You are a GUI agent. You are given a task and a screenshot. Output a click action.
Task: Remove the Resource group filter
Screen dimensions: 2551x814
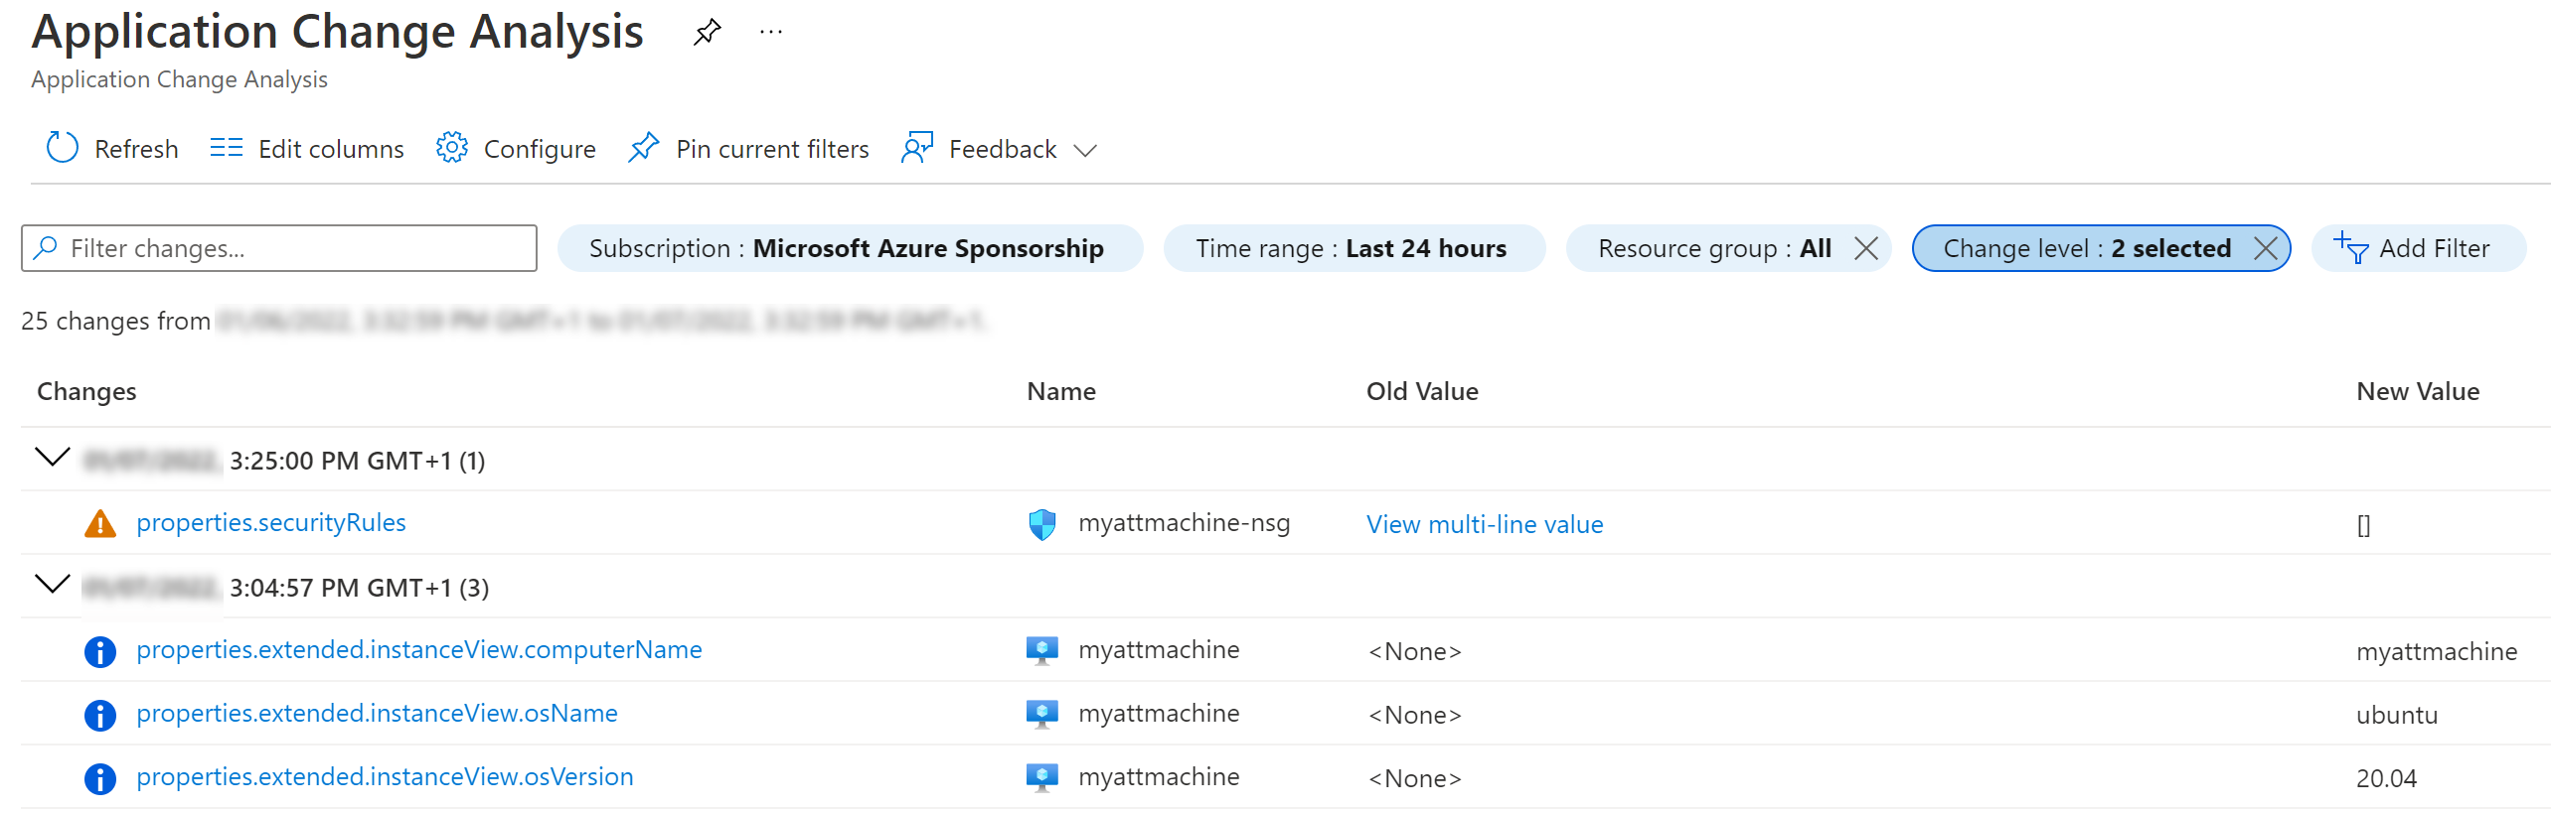(1866, 248)
